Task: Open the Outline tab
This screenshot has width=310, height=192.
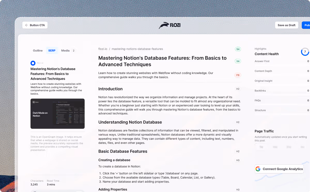Action: click(x=38, y=51)
